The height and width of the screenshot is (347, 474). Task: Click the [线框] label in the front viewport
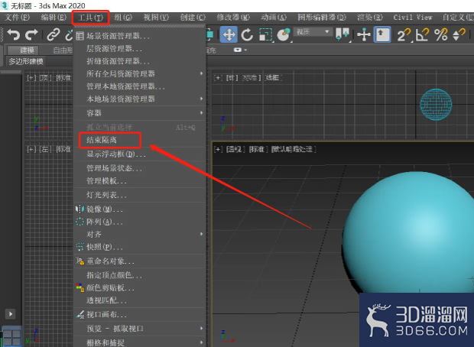point(273,78)
